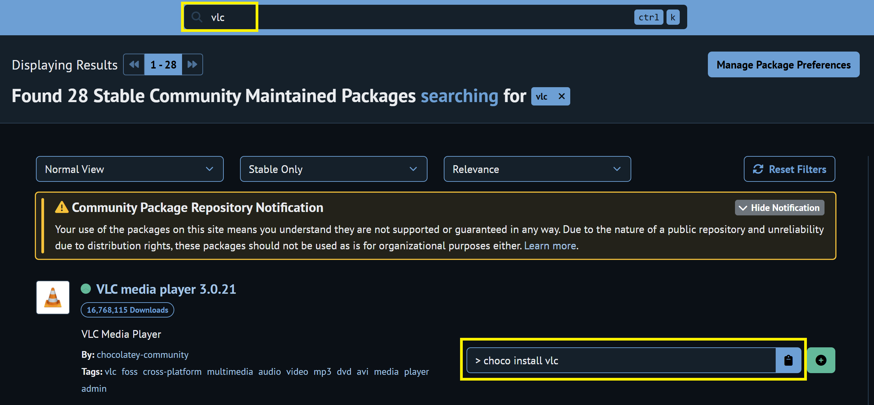Click the search magnifier icon
874x405 pixels.
[x=197, y=17]
